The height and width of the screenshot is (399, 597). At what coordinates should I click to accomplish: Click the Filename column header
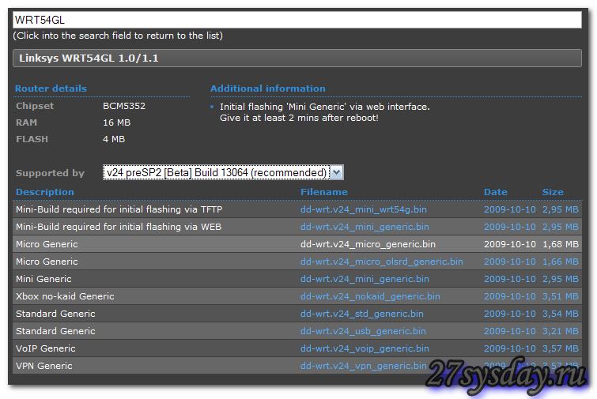[x=324, y=192]
